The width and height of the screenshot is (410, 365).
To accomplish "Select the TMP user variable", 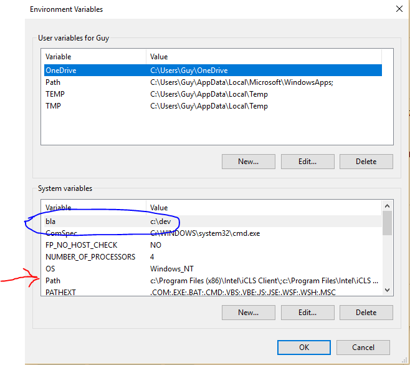I will pos(213,106).
